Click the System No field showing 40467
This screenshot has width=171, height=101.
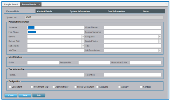click(94, 17)
